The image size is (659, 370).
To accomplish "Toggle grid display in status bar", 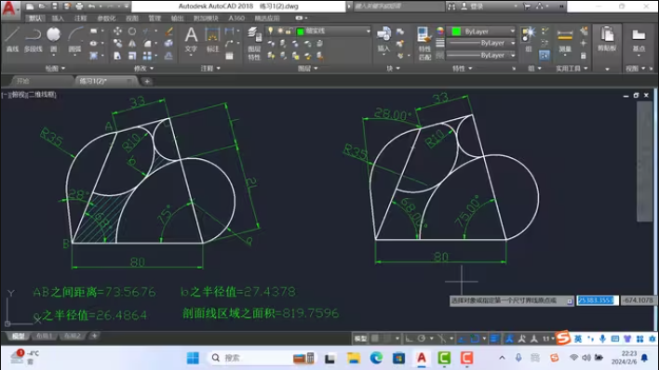I will point(375,338).
